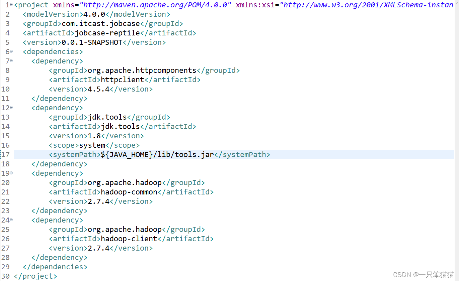Image resolution: width=459 pixels, height=281 pixels.
Task: Click the groupId text com.itcast.jobcase
Action: pos(101,24)
